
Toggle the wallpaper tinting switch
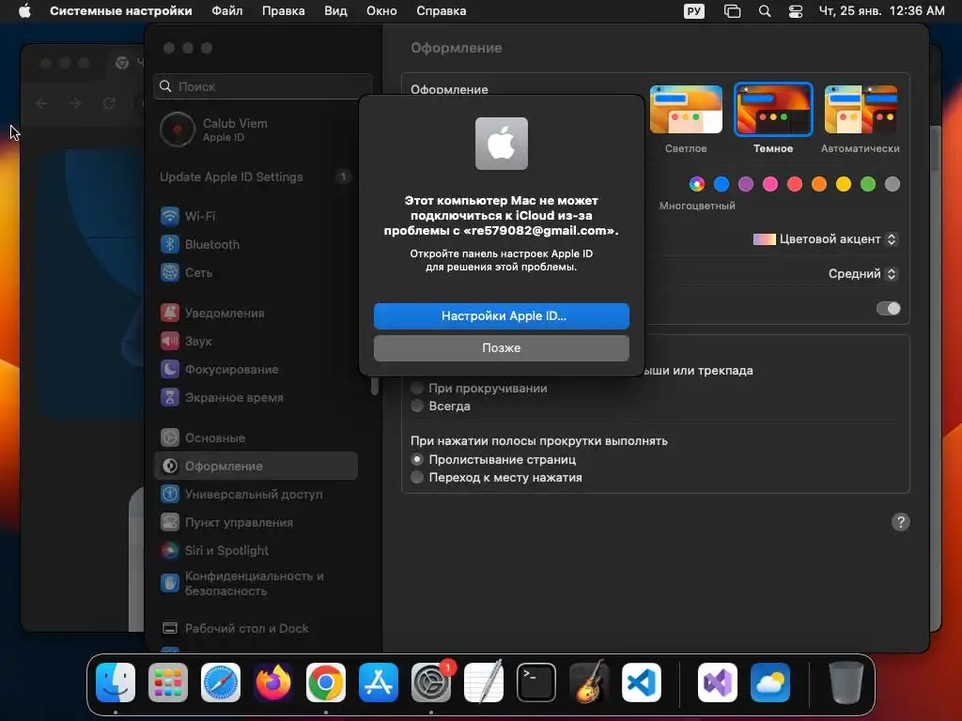[x=889, y=308]
